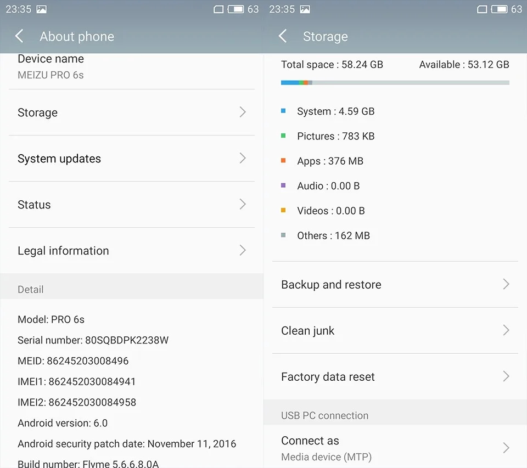Screen dimensions: 527x468
Task: Tap MEID 86245203008496 line
Action: (x=73, y=361)
